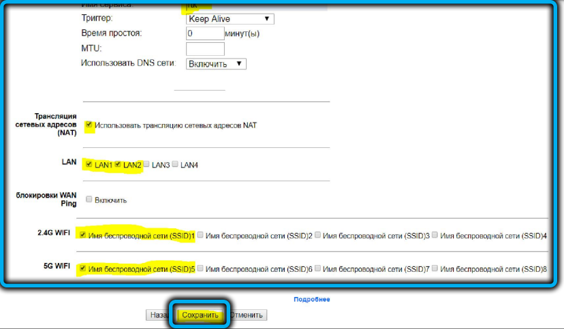Open the Подробнее link
564x329 pixels.
click(x=311, y=300)
